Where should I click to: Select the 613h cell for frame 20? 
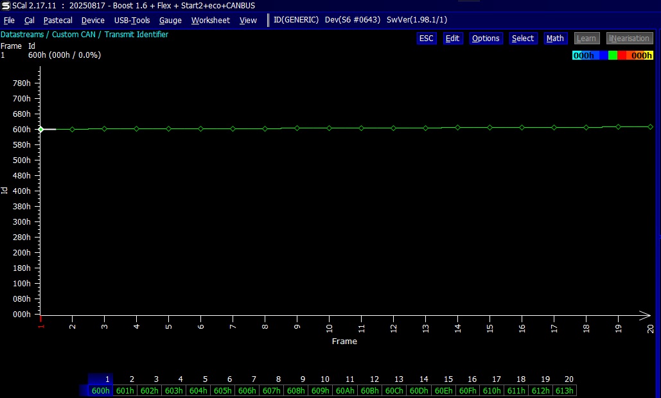(564, 391)
